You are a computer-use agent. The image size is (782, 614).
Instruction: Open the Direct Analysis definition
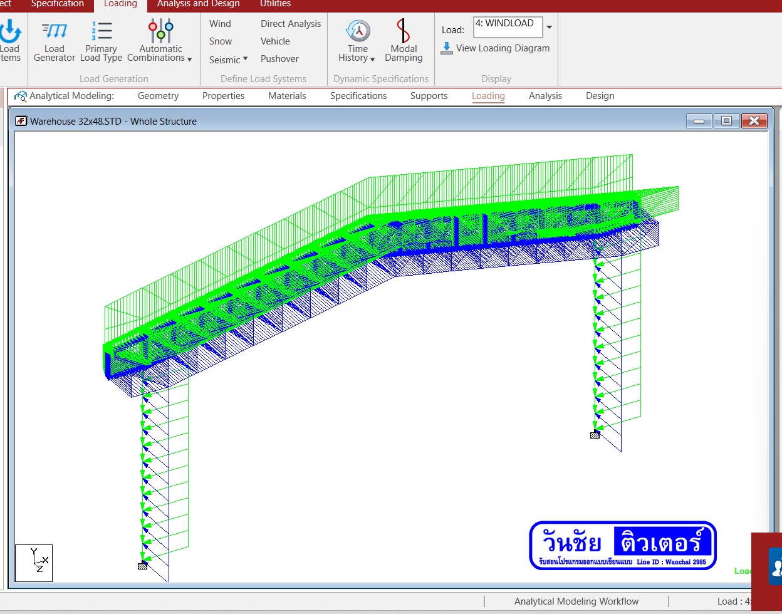coord(290,24)
